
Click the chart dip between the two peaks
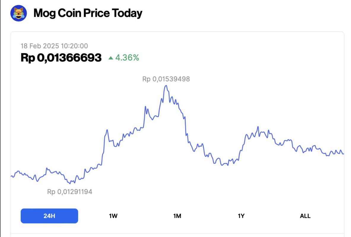222,165
